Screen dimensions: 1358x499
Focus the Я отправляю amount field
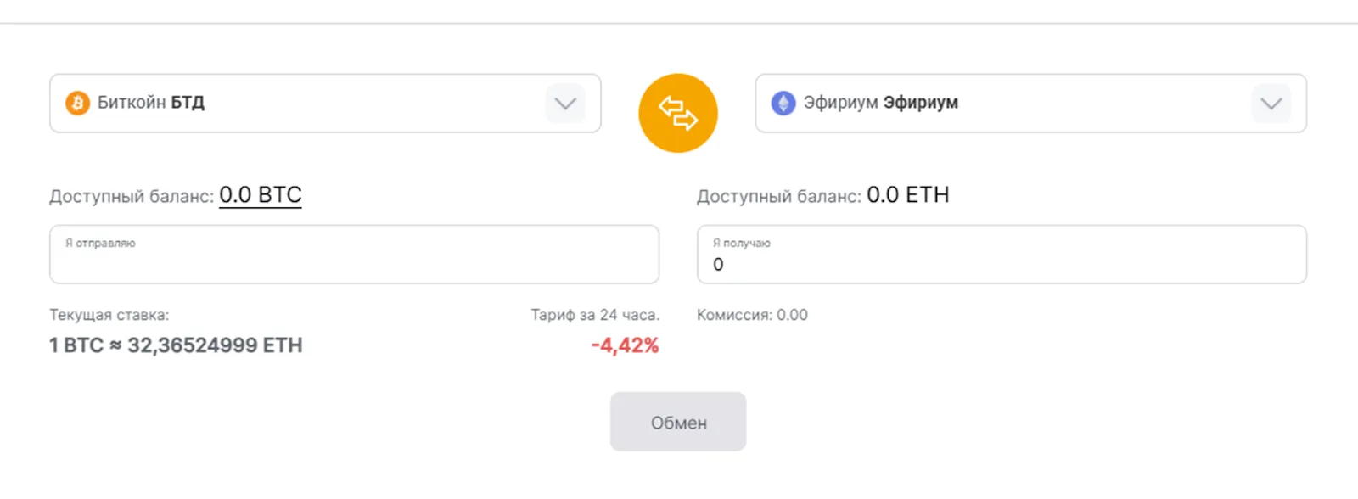click(x=354, y=255)
